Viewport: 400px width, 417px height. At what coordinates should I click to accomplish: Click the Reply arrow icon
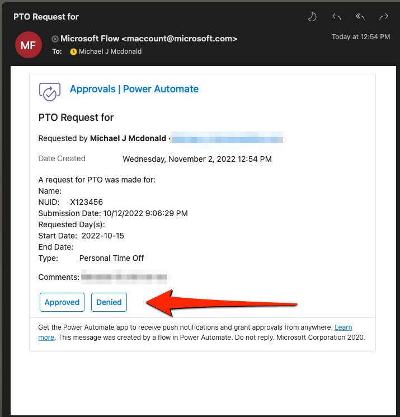point(336,17)
